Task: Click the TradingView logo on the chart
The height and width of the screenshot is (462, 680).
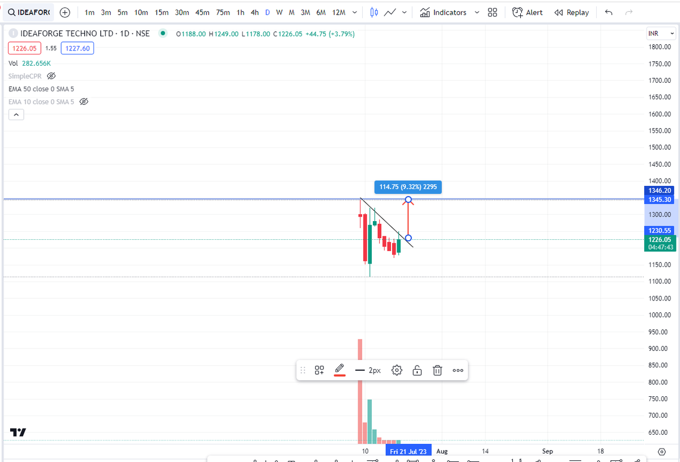Action: pos(18,433)
